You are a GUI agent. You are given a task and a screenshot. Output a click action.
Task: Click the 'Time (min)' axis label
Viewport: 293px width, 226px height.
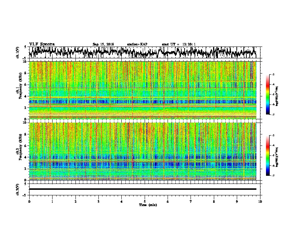pos(148,205)
